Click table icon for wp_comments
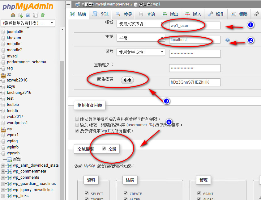261x200 pixels. pyautogui.click(x=9, y=178)
